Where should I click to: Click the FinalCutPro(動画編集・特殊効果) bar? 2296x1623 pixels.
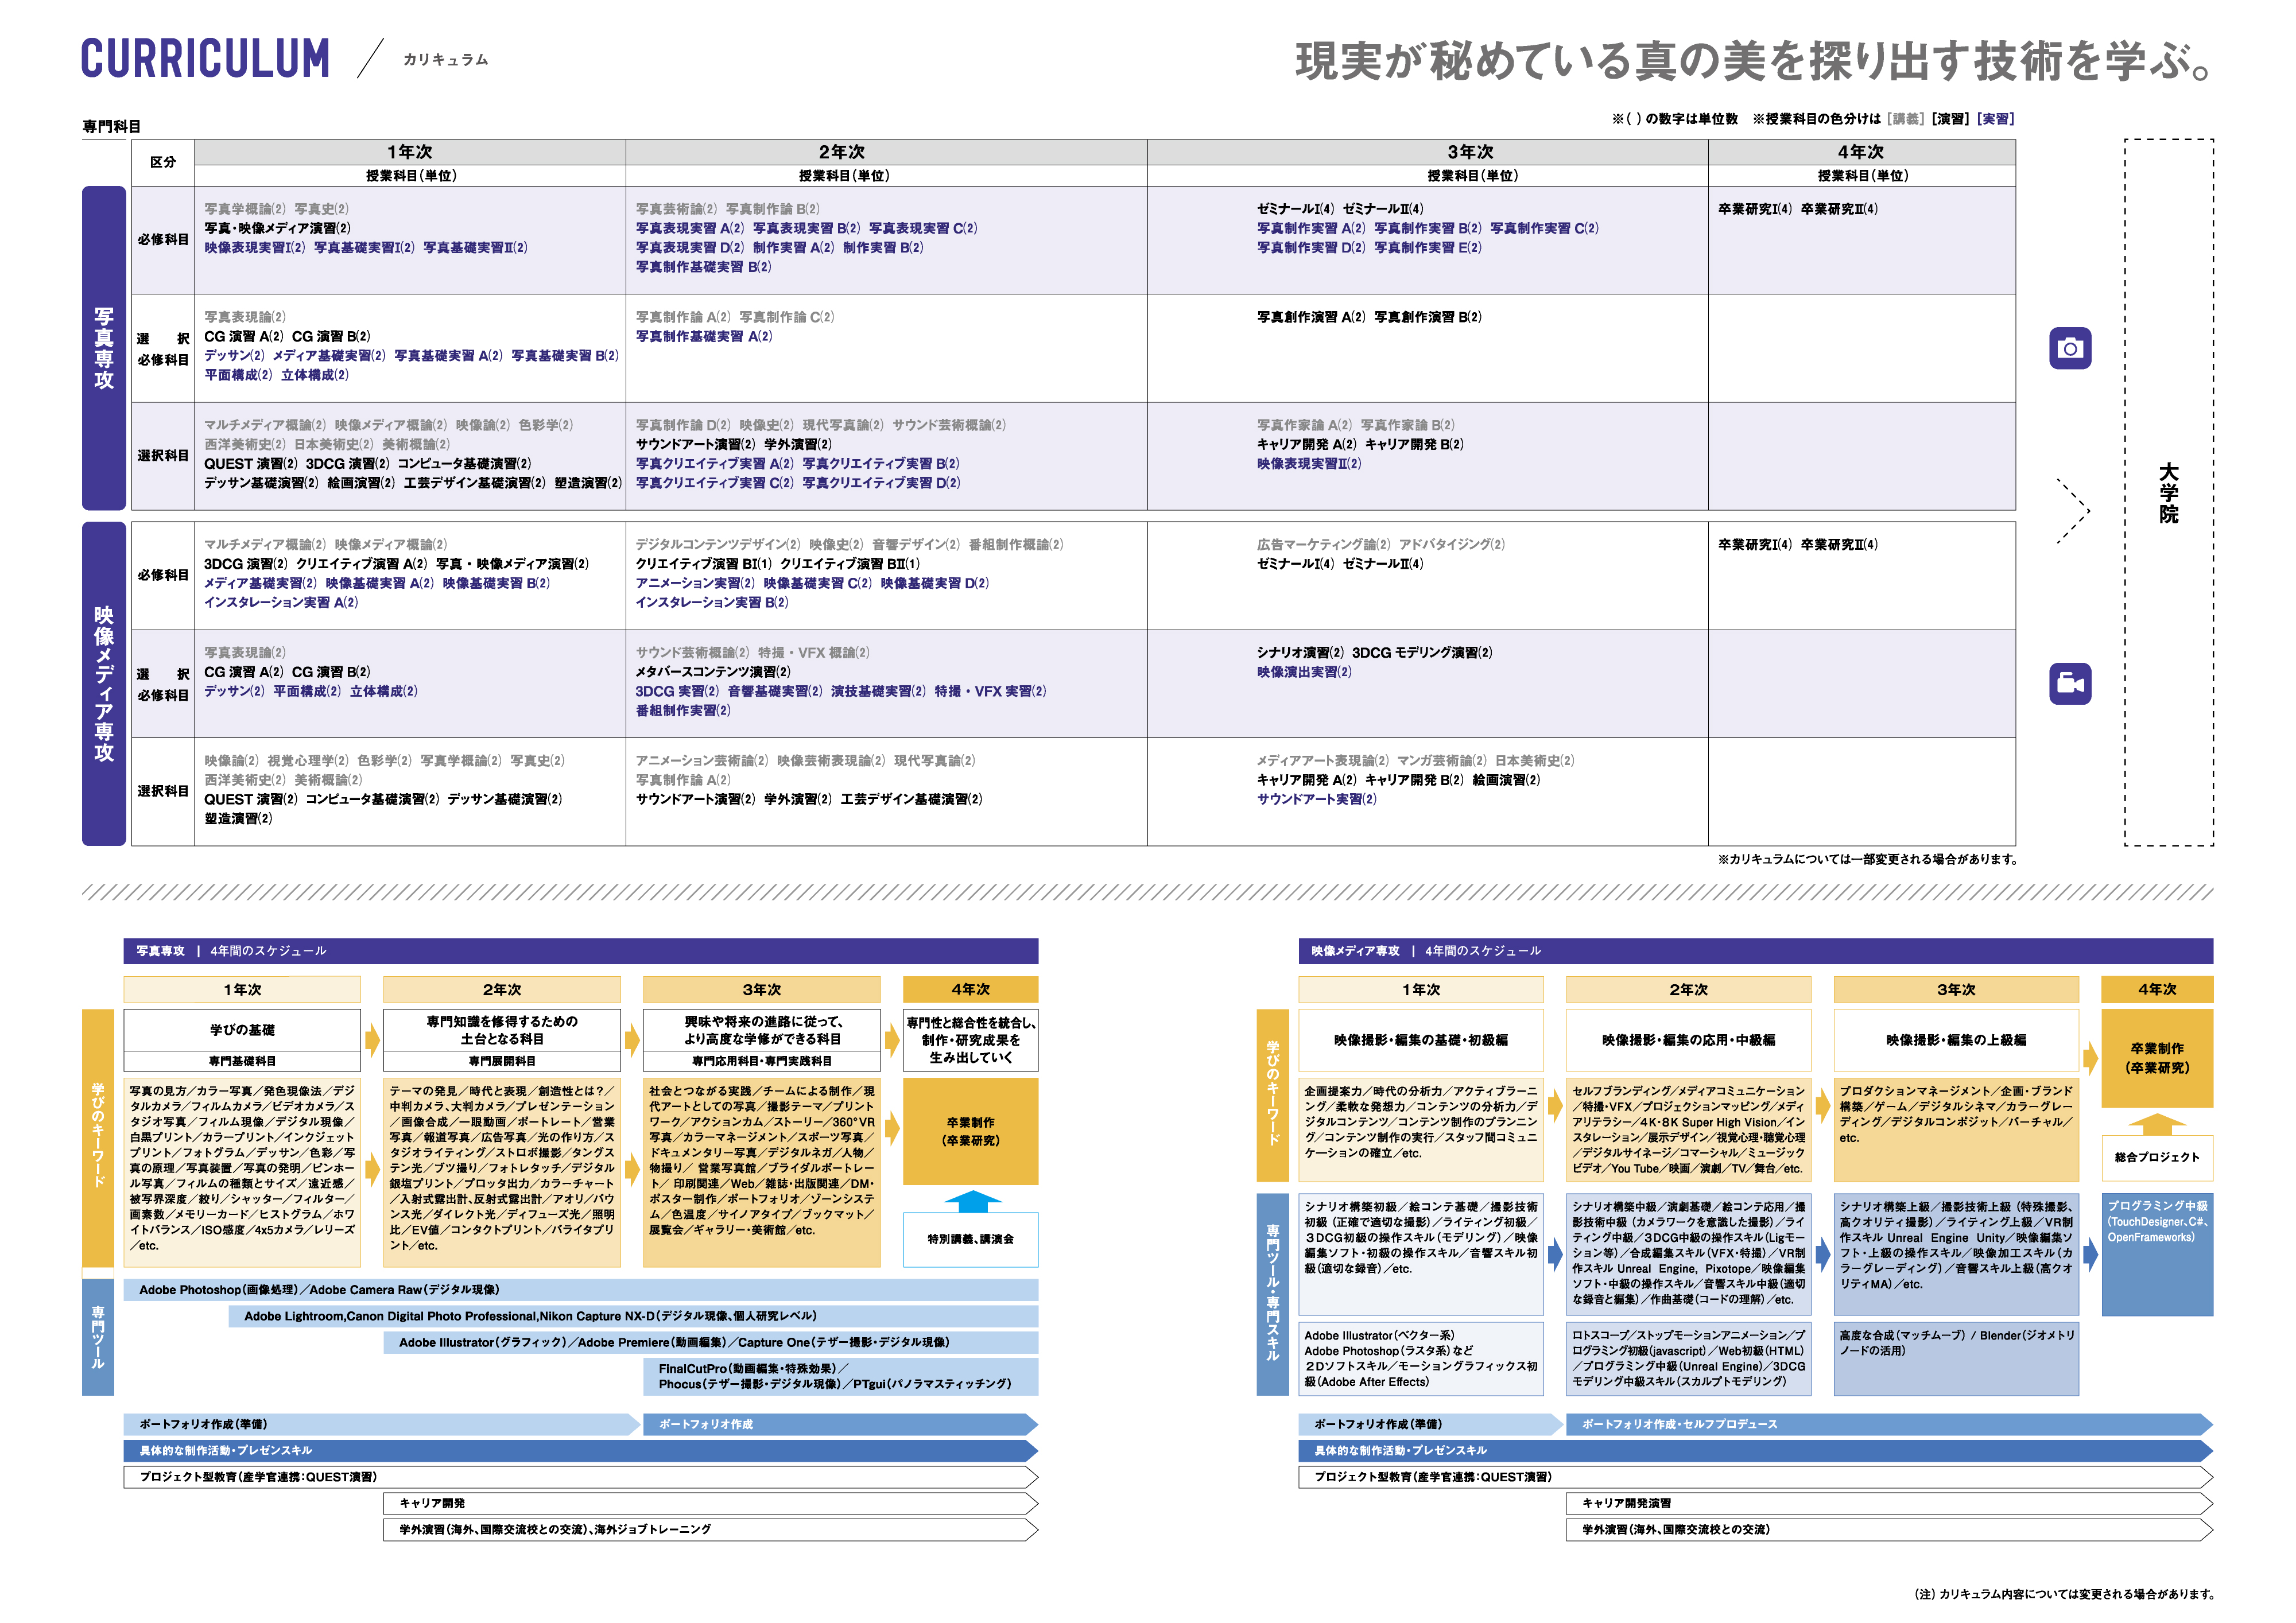click(x=841, y=1377)
